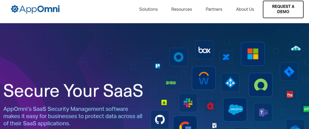Click the GitHub icon tile

pos(160,119)
